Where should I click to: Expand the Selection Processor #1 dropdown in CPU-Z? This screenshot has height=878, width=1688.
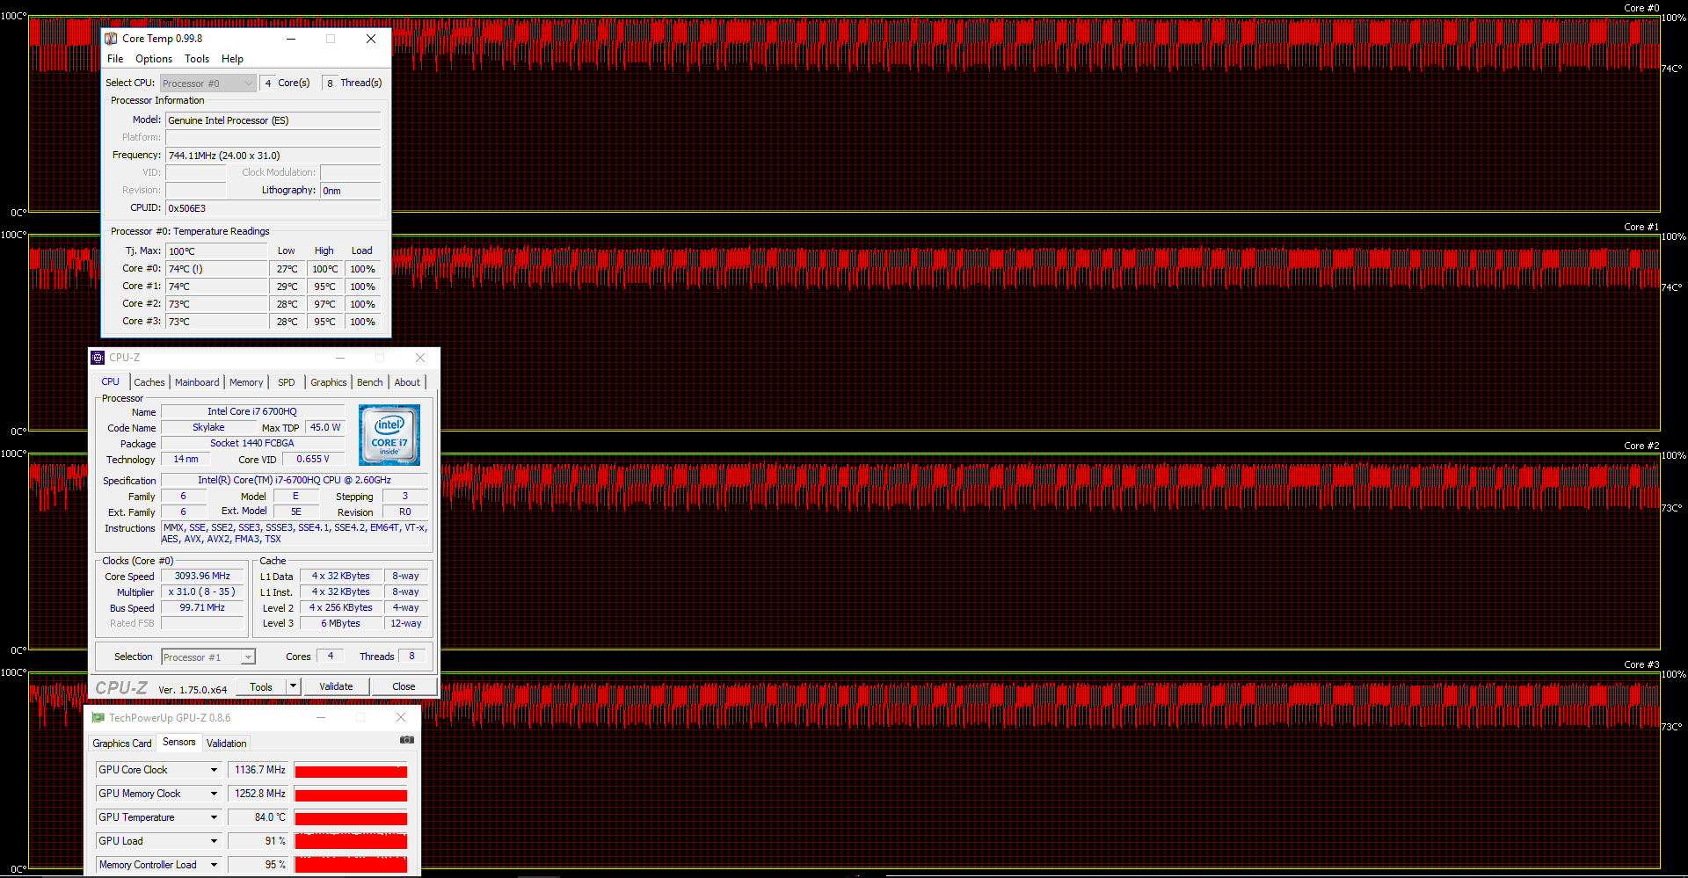208,657
